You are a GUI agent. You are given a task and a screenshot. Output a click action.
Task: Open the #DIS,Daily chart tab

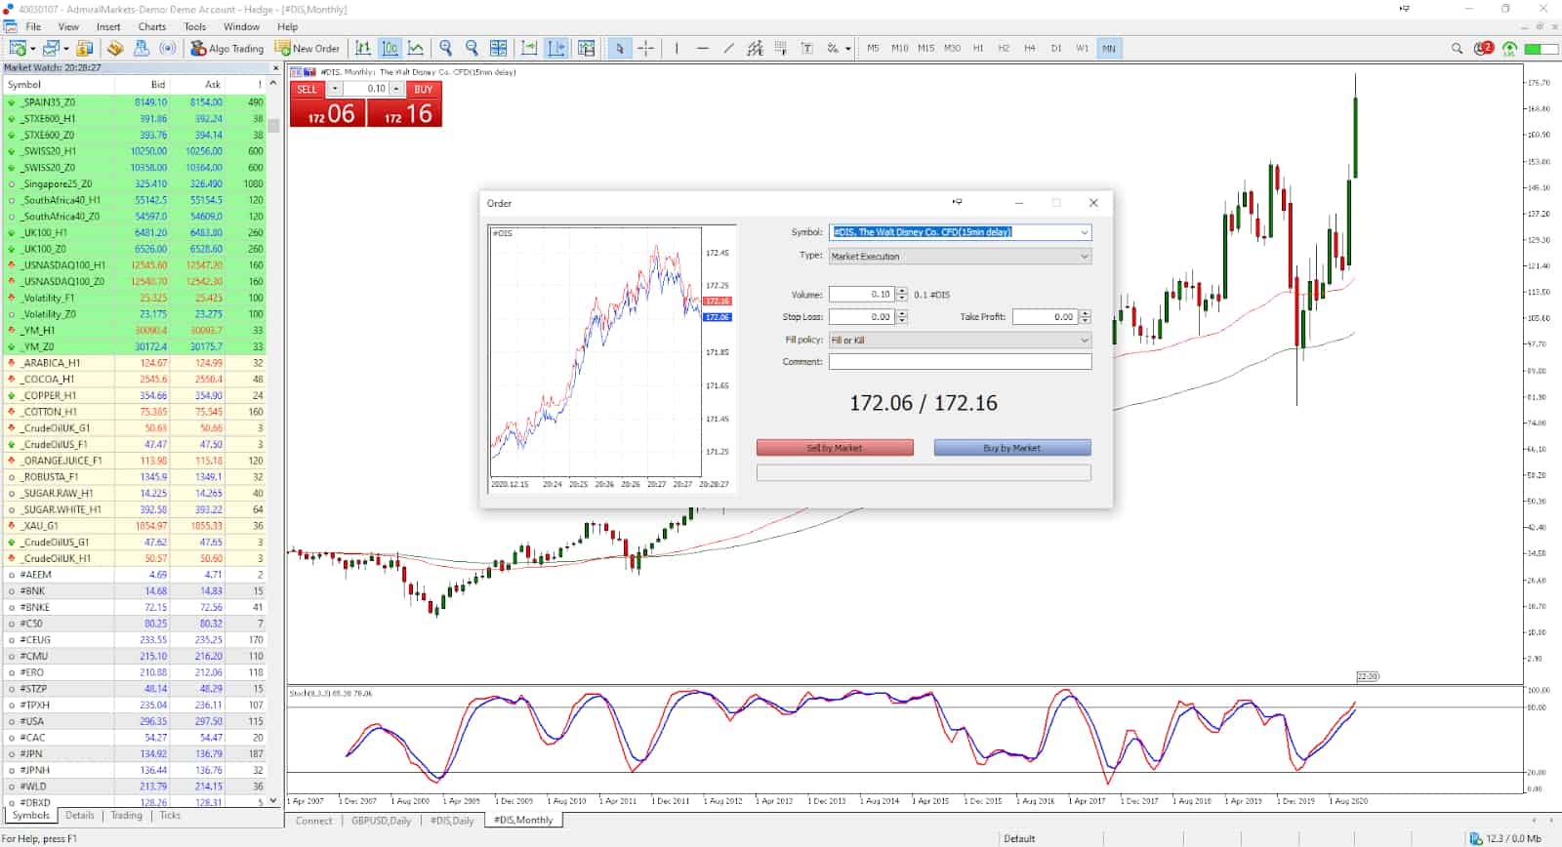(x=452, y=821)
